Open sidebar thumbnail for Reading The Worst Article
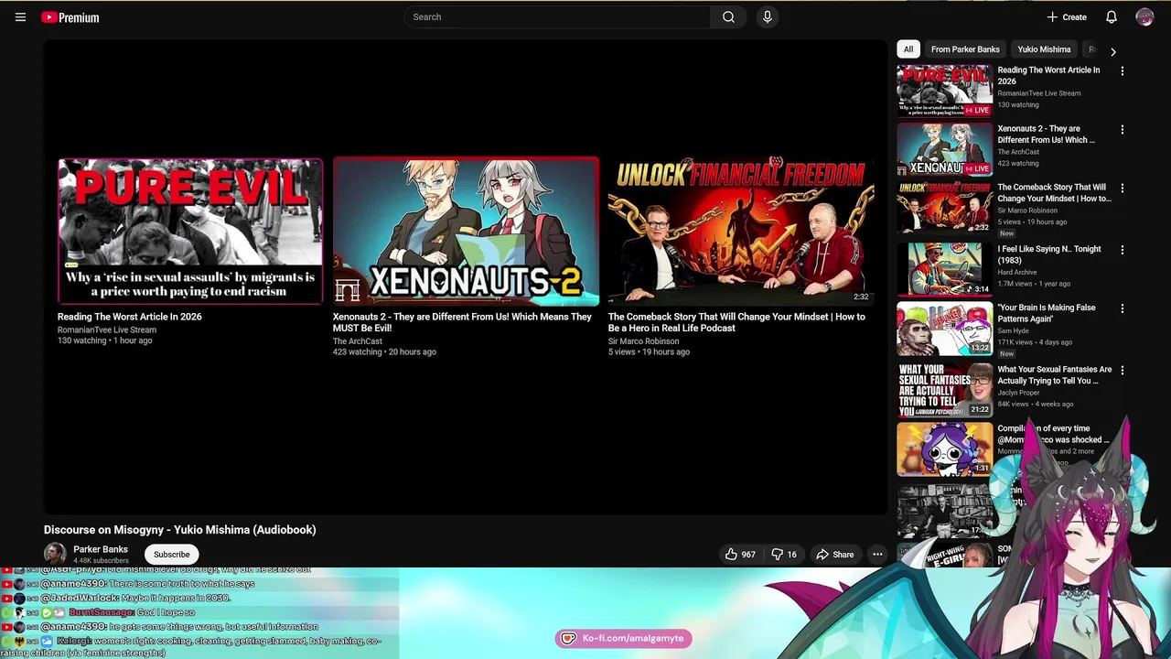1171x659 pixels. coord(944,90)
